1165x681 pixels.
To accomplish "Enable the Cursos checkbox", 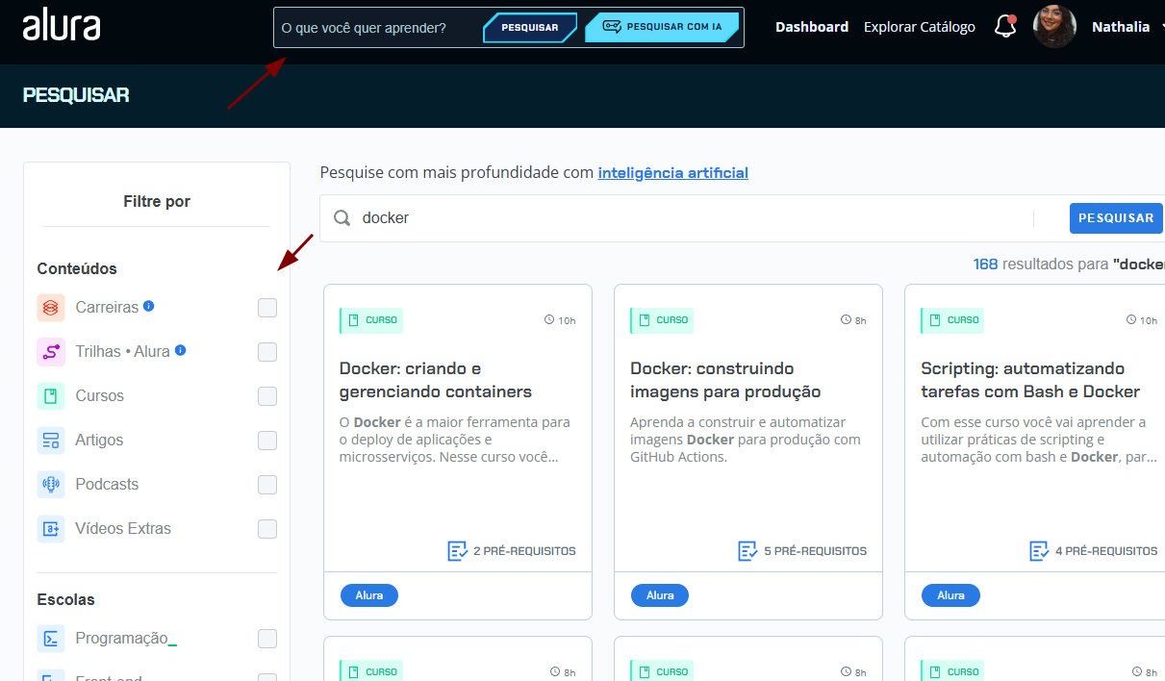I will [x=266, y=395].
